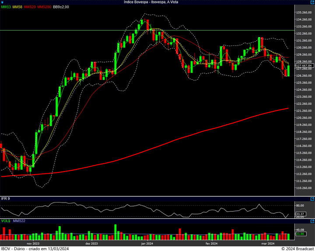
Task: Click the VOL$ volume indicator label
Action: (6, 220)
